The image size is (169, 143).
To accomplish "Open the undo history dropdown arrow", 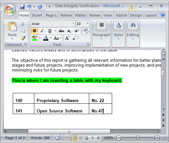I will pos(34,7).
